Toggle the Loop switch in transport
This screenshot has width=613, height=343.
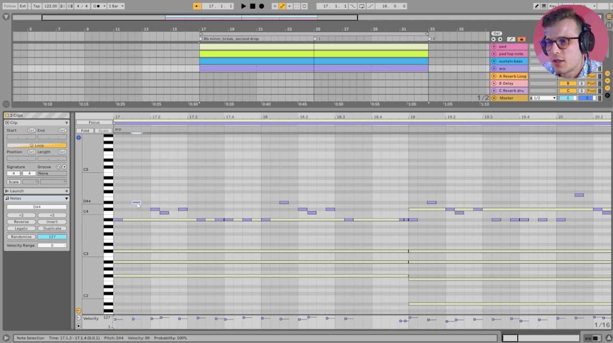[x=362, y=6]
